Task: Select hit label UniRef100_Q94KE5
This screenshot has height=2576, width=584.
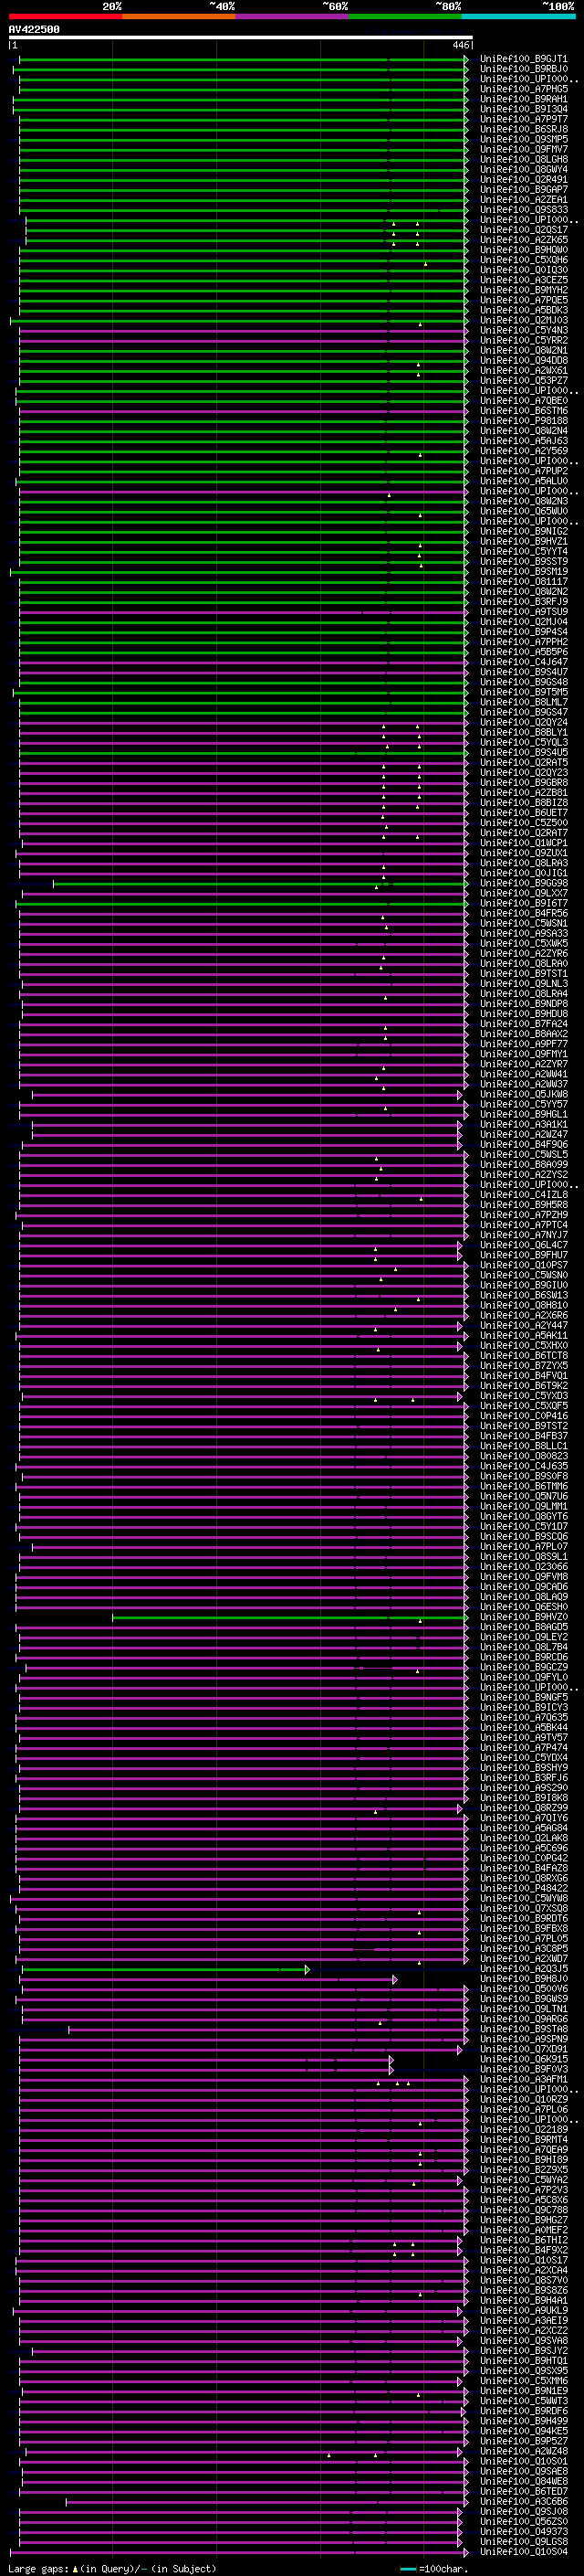Action: [x=523, y=2431]
